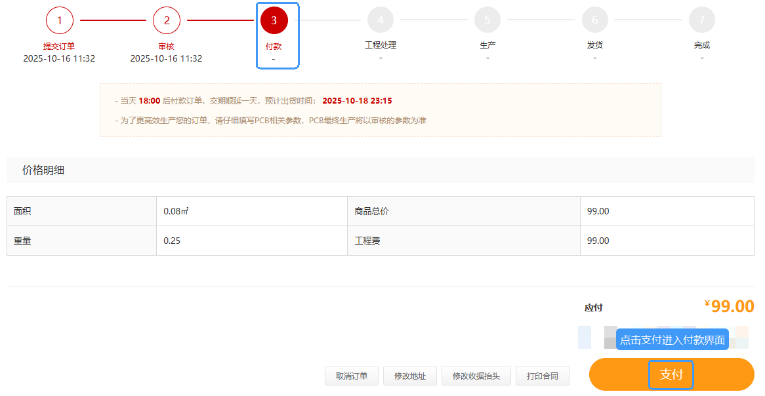The image size is (765, 396).
Task: Select the red step 3 付款 circle
Action: coord(274,20)
